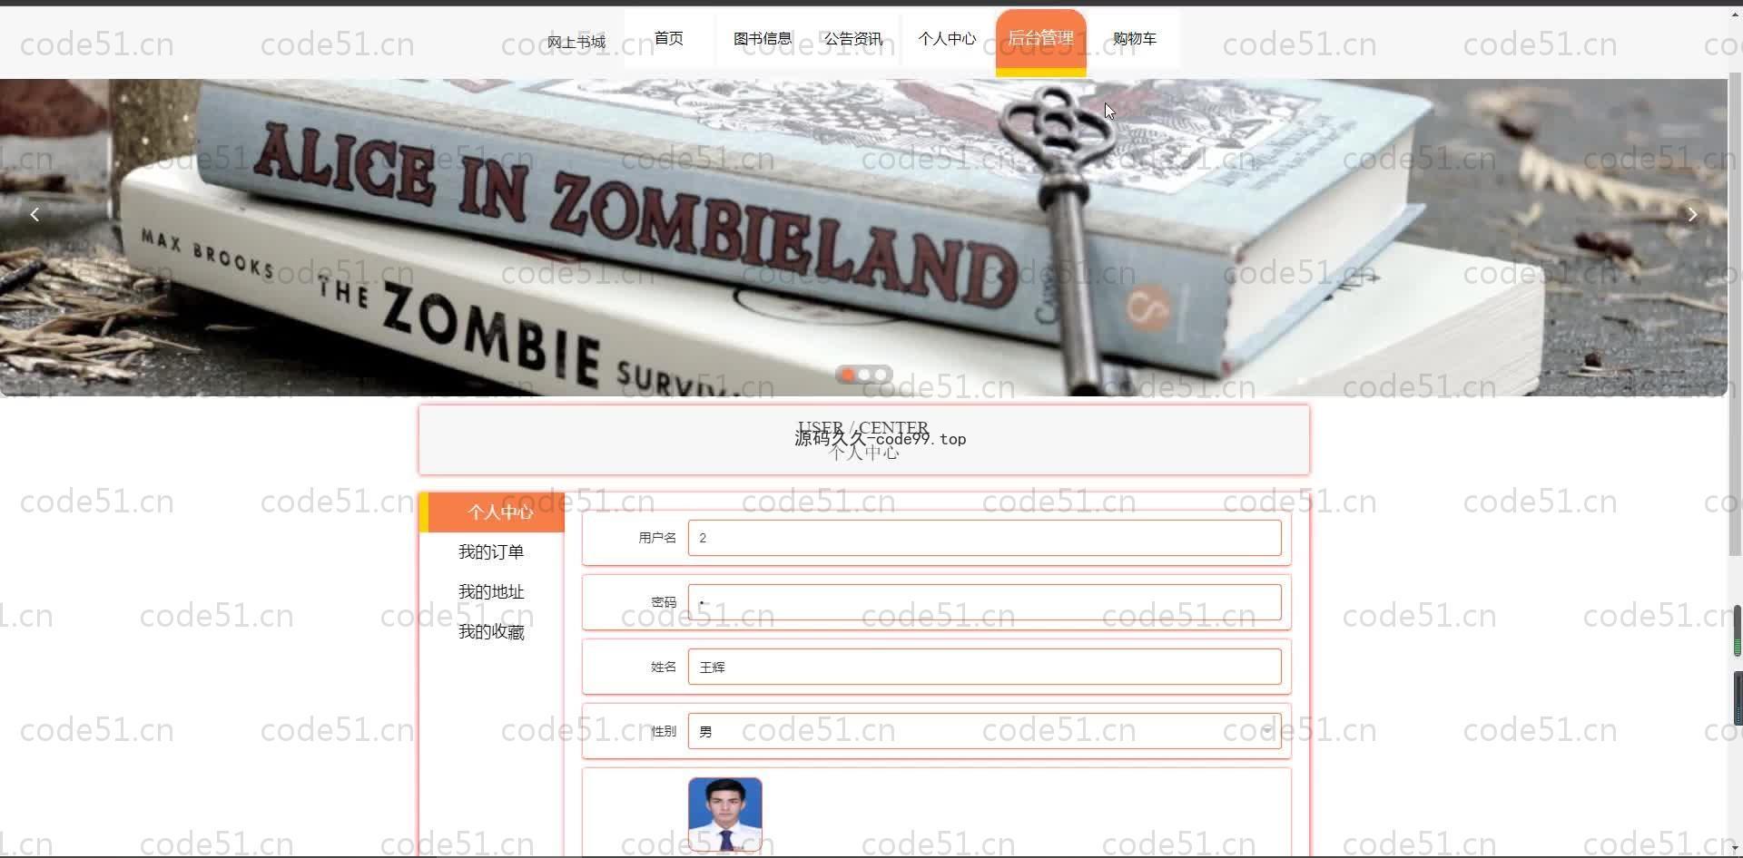Click the user profile photo thumbnail
The width and height of the screenshot is (1743, 858).
click(724, 814)
